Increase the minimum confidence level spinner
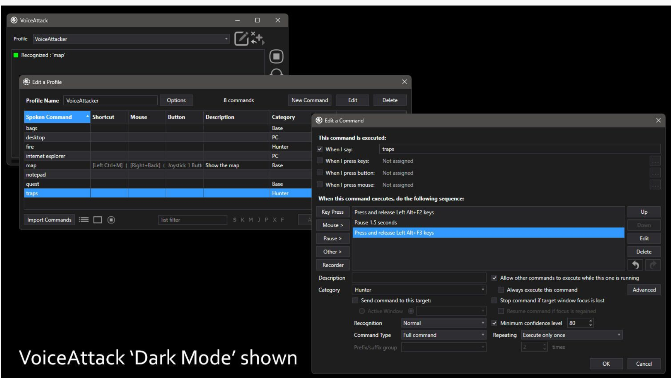671x378 pixels. [x=590, y=321]
